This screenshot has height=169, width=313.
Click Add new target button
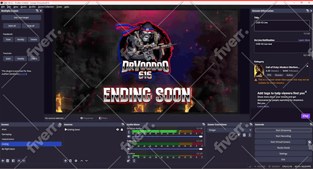pyautogui.click(x=21, y=17)
